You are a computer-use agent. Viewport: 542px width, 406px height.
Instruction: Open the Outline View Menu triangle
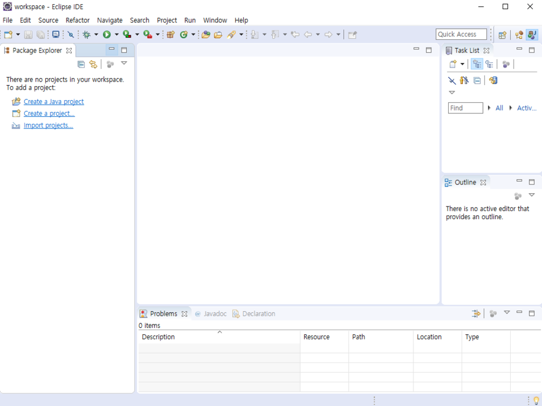coord(532,195)
